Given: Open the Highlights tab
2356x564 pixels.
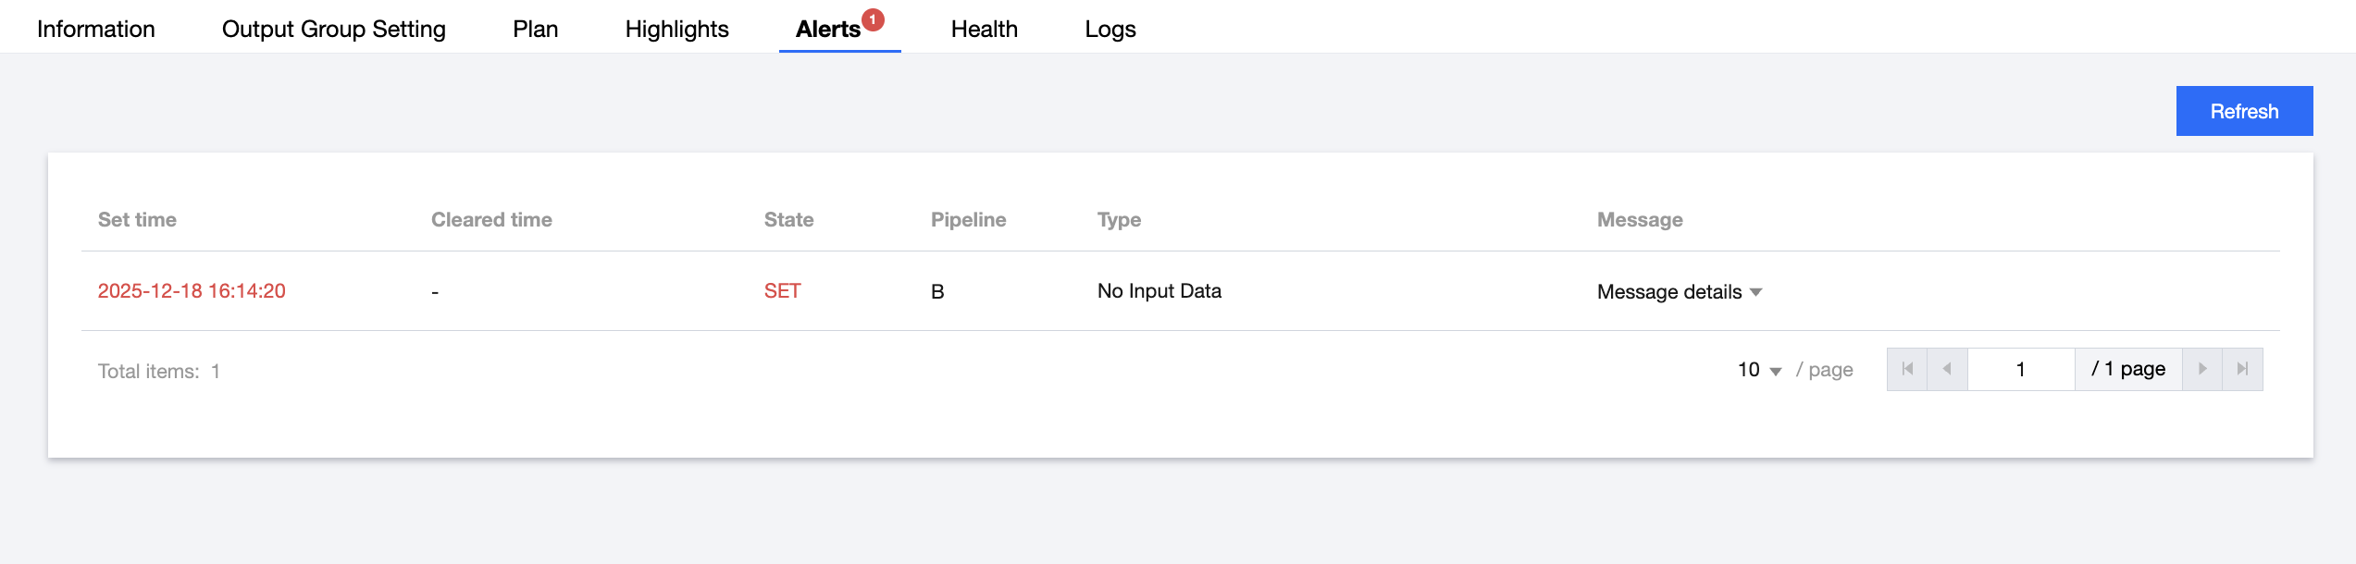Looking at the screenshot, I should click(677, 30).
